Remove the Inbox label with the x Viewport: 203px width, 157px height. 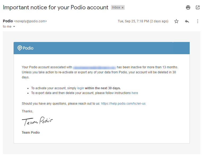[123, 8]
